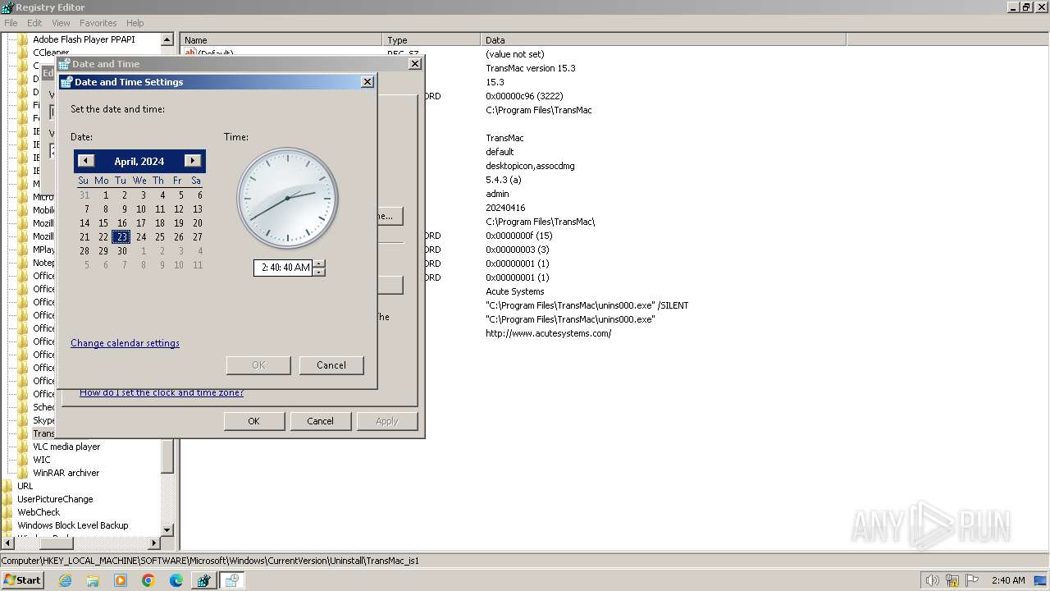Select VLC media player folder icon
Screen dimensions: 1050x591
(x=23, y=447)
